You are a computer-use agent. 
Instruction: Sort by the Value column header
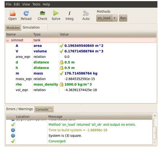(108, 34)
